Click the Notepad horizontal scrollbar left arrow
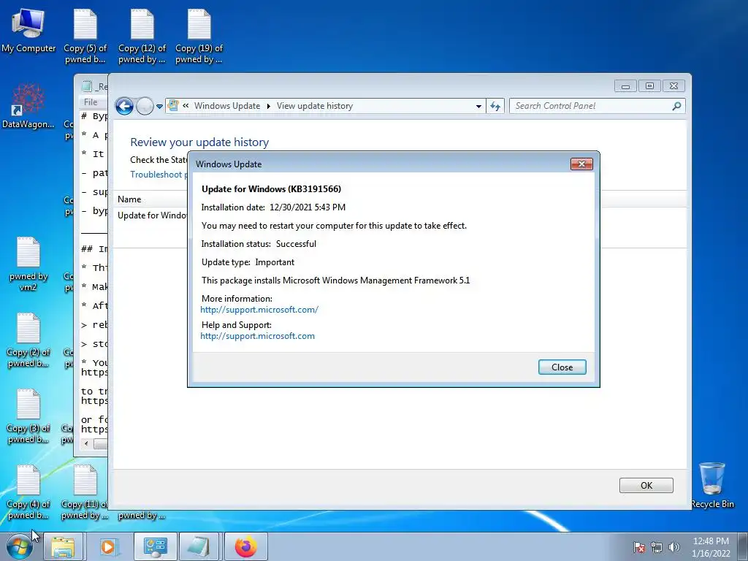748x561 pixels. point(86,443)
